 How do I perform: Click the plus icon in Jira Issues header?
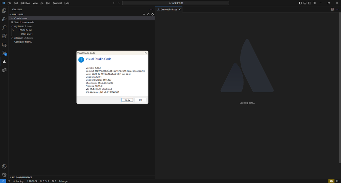tap(144, 14)
